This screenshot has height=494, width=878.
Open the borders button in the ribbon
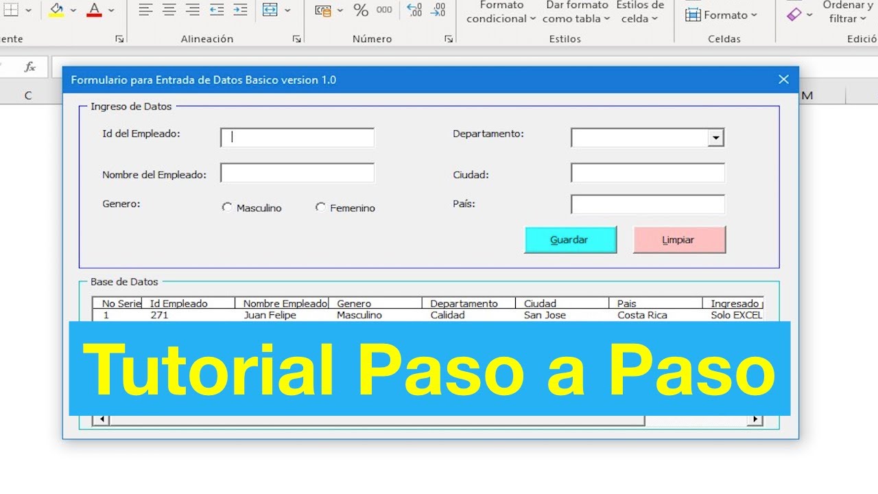tap(10, 10)
